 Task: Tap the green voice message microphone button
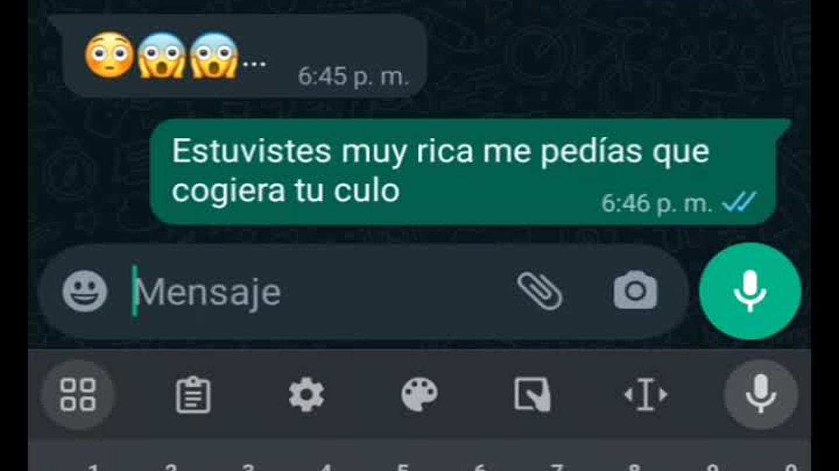tap(750, 291)
